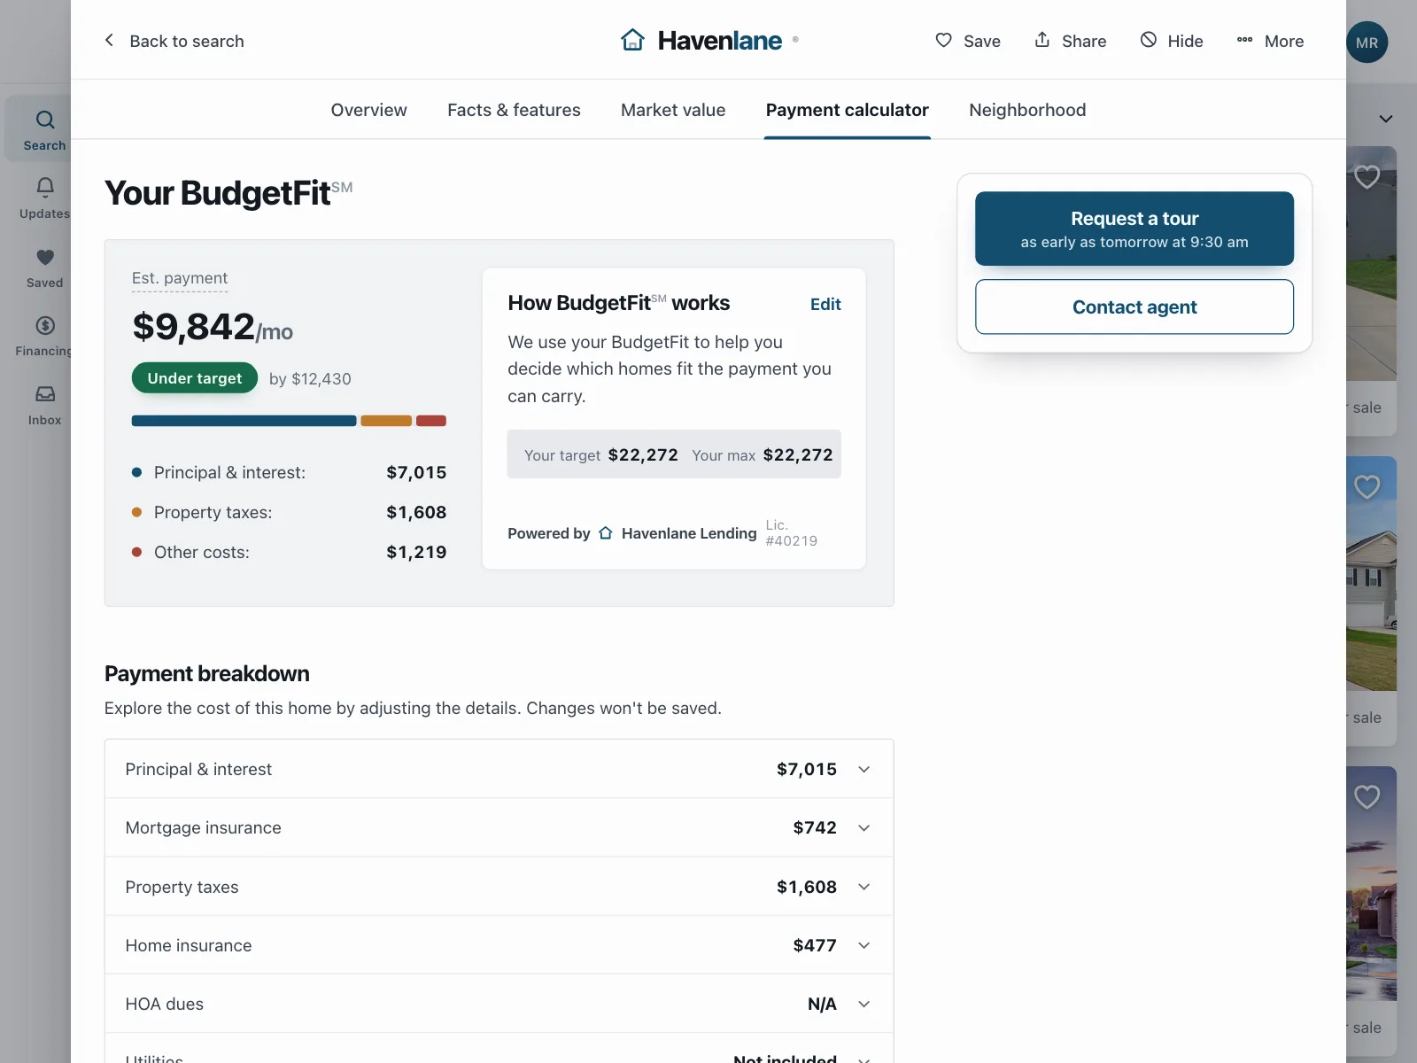The height and width of the screenshot is (1063, 1417).
Task: Click the Under target badge
Action: pyautogui.click(x=195, y=378)
